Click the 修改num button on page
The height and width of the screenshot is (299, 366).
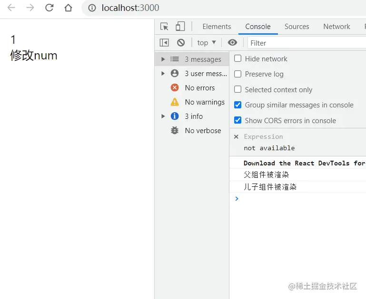pos(34,56)
